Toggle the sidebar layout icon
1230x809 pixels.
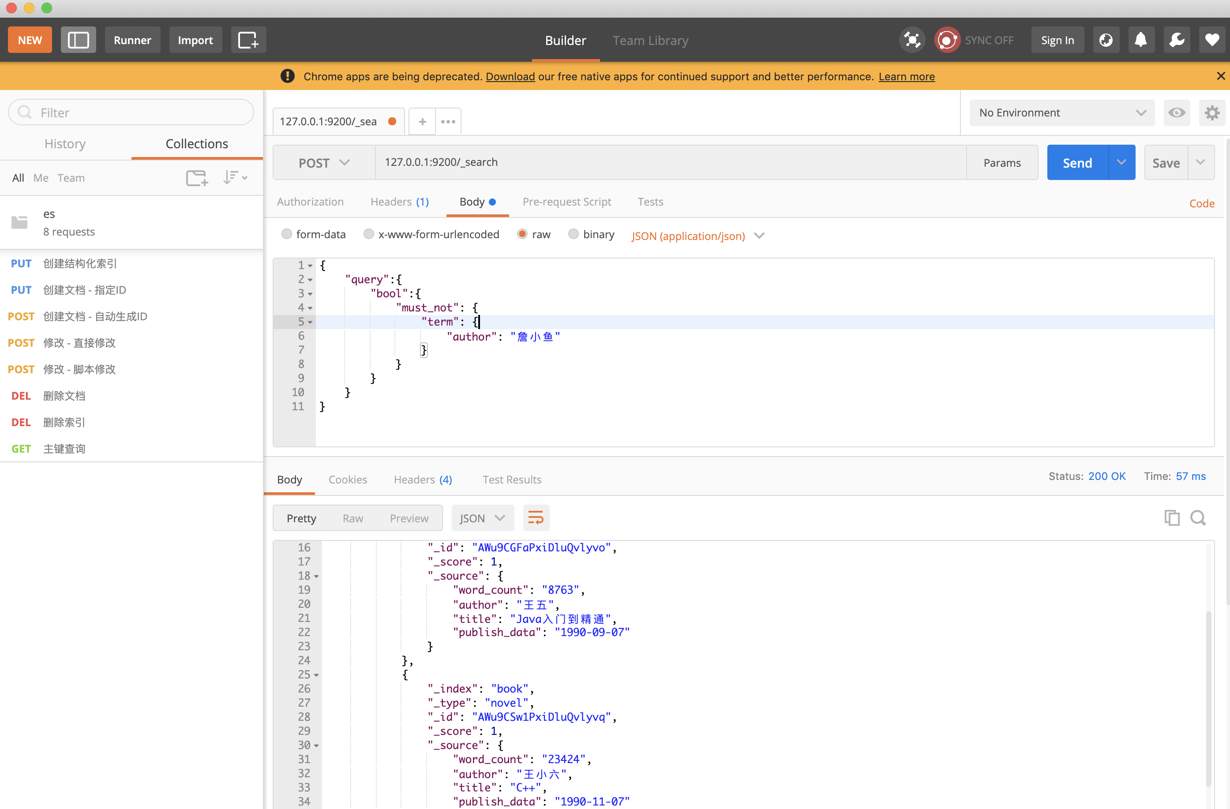[78, 40]
